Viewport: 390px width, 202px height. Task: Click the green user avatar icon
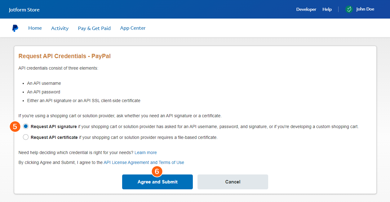click(x=349, y=9)
